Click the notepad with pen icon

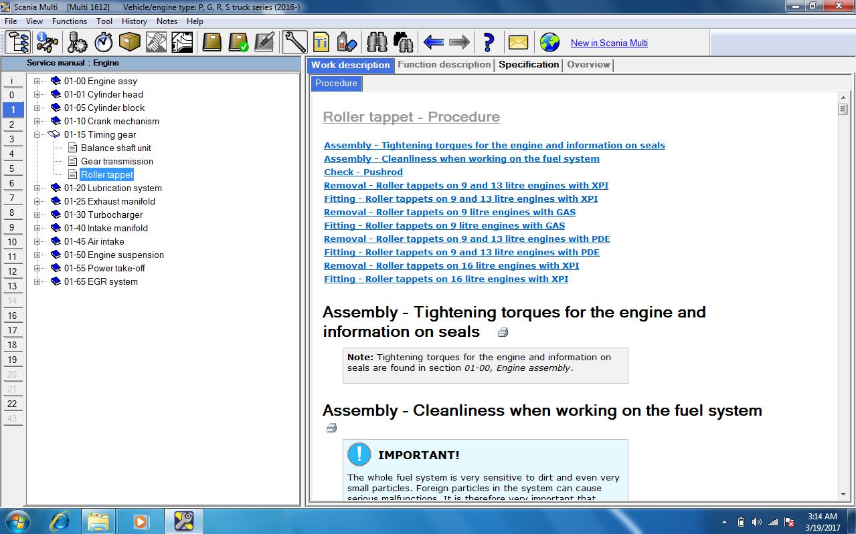pyautogui.click(x=264, y=43)
